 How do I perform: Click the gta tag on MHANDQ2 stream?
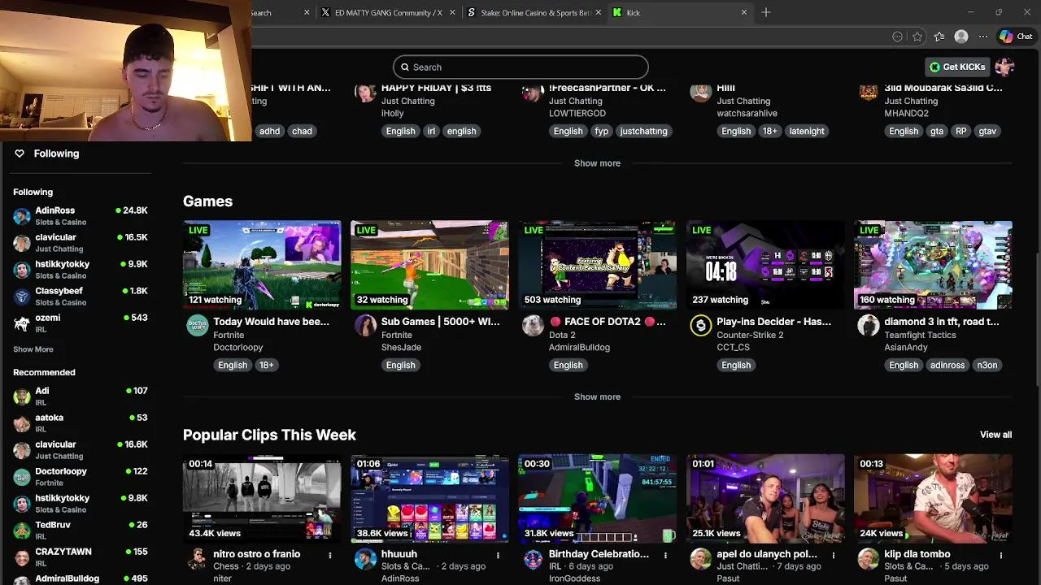[937, 131]
